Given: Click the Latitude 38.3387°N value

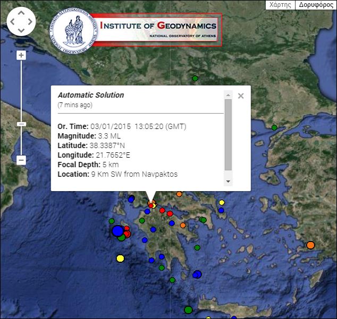Looking at the screenshot, I should tap(107, 145).
